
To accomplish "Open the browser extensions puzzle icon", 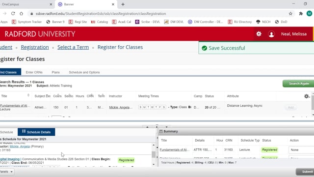I will (x=301, y=14).
